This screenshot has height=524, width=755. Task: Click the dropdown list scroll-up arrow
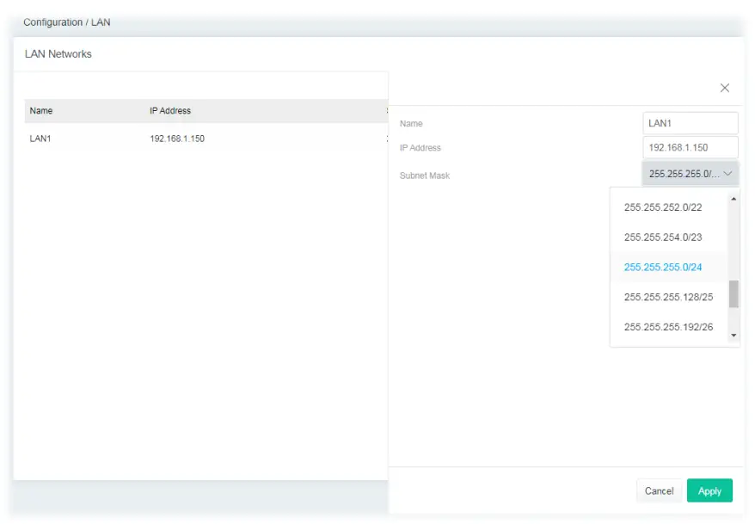pos(734,199)
